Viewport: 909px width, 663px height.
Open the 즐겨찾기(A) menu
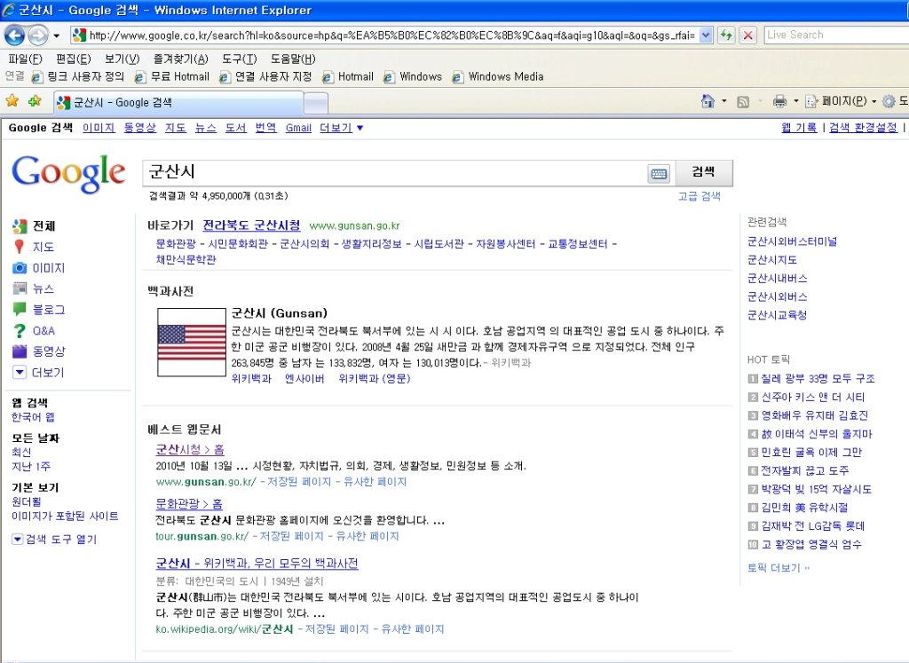click(180, 59)
